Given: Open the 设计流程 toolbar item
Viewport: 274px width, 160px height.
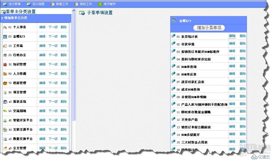Looking at the screenshot, I should (x=36, y=4).
